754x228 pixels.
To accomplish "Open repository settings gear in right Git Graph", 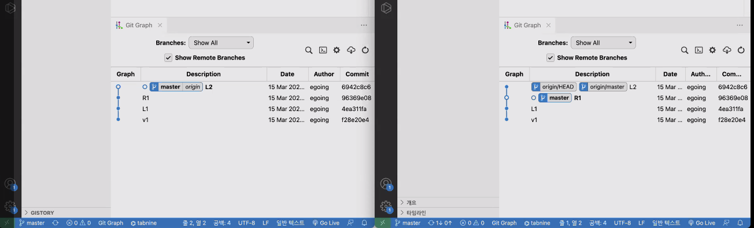I will coord(712,50).
